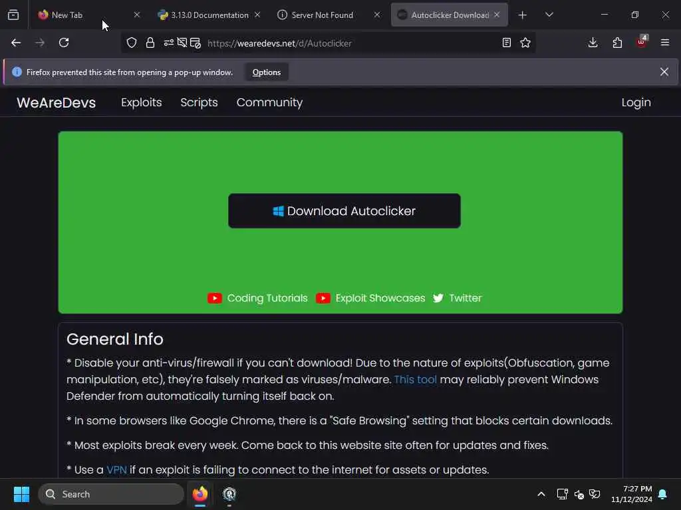Viewport: 681px width, 510px height.
Task: Follow the 'This tool' hyperlink
Action: [x=415, y=379]
